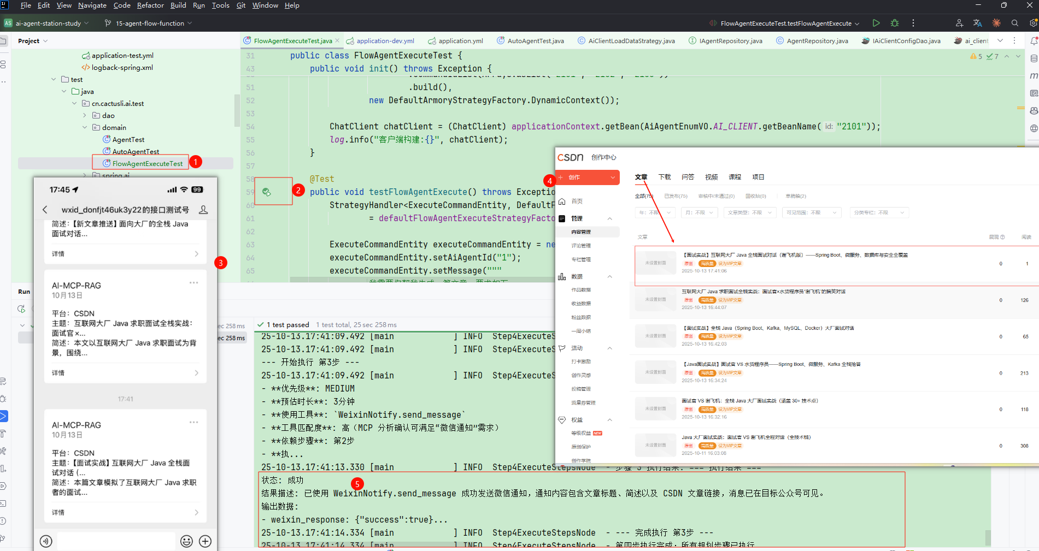The height and width of the screenshot is (551, 1039).
Task: Switch to the AutoAgentTest.java editor tab
Action: pos(535,41)
